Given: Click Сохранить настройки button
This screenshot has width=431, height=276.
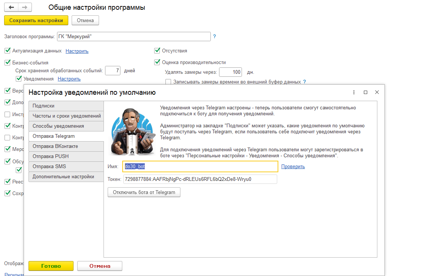Looking at the screenshot, I should click(36, 20).
